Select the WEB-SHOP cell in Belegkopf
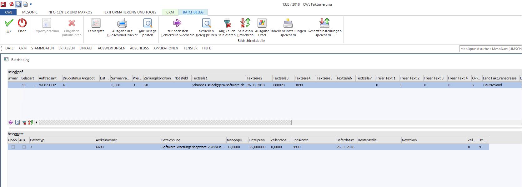522x187 pixels. pos(50,85)
